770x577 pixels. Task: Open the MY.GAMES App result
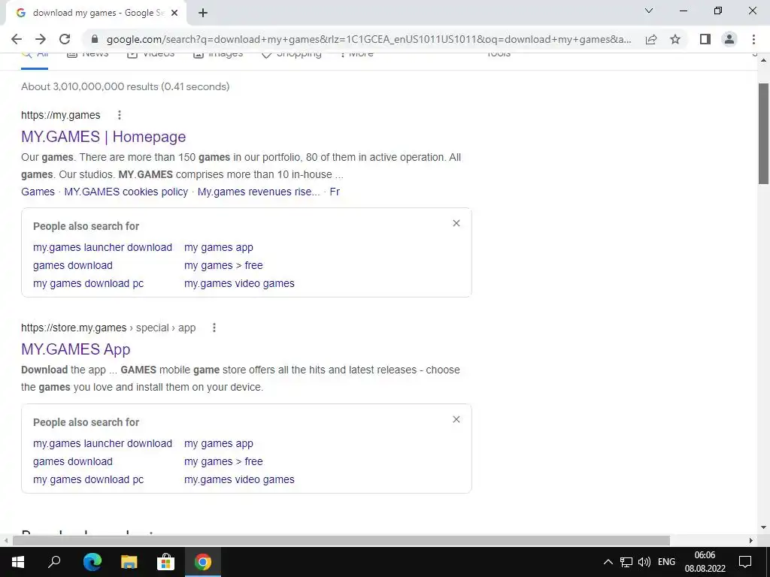click(x=76, y=349)
